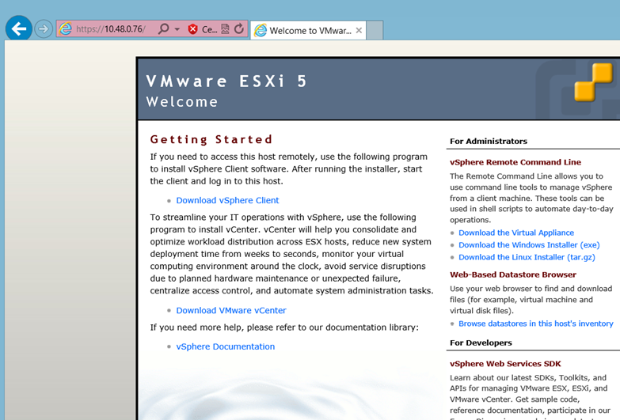Click Download the Virtual Appliance
The image size is (620, 420).
point(516,233)
